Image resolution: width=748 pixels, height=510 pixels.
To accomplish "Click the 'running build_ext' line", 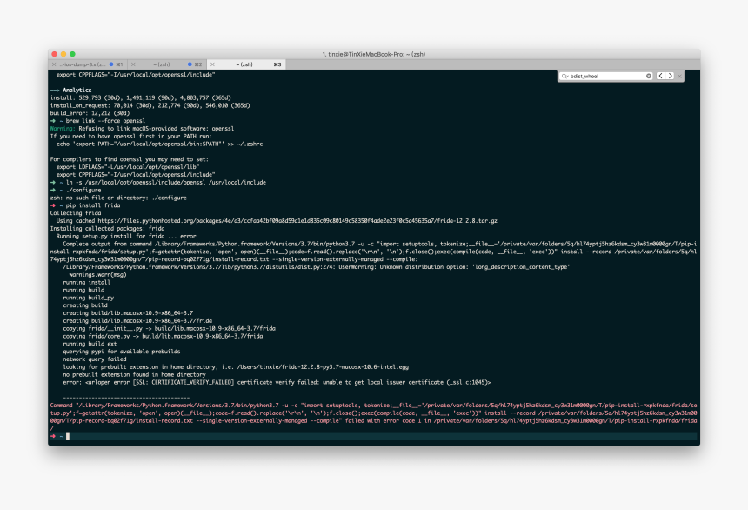I will pyautogui.click(x=90, y=344).
